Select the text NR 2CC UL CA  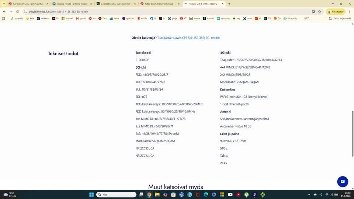point(145,156)
